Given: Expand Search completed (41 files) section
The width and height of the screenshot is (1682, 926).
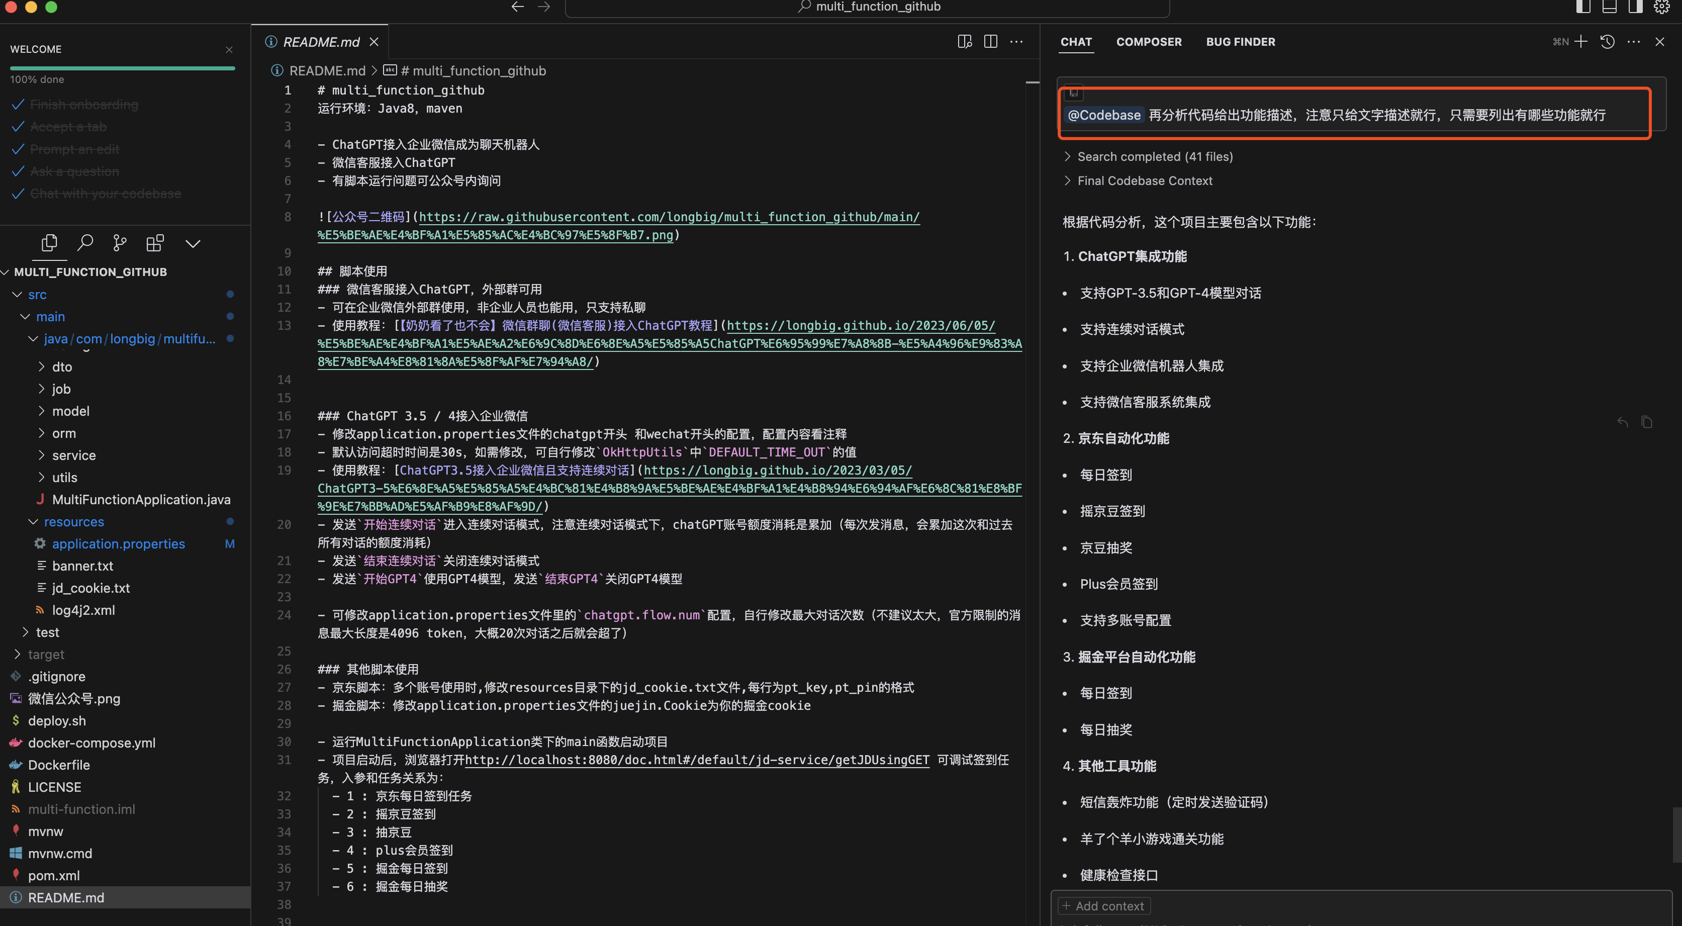Looking at the screenshot, I should (x=1154, y=157).
